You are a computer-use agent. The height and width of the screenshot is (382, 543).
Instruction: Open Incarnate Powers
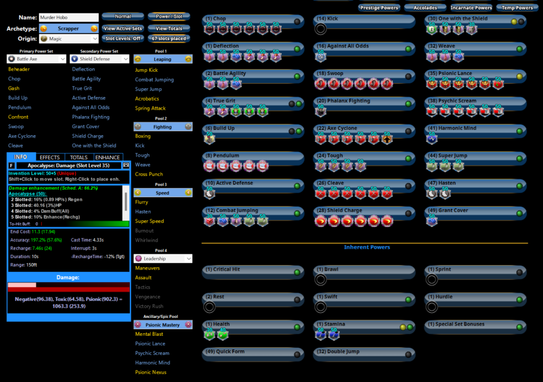[x=471, y=8]
